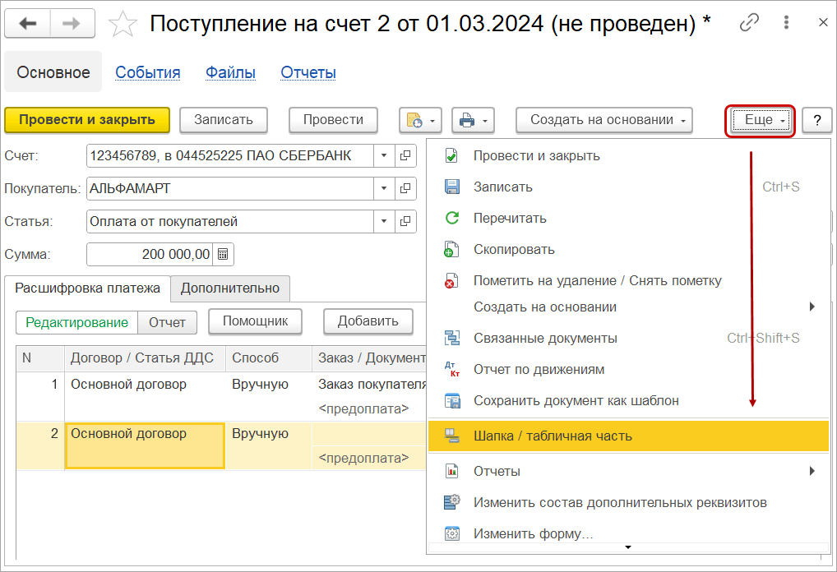Open Создать на основании toolbar dropdown

603,120
